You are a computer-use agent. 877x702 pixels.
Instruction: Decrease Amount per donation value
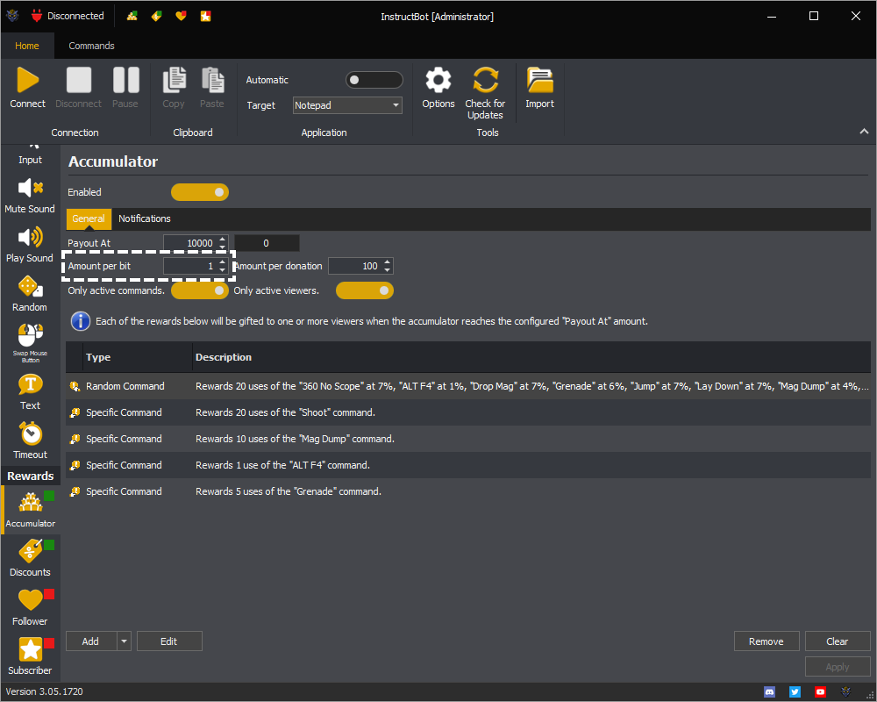(x=387, y=269)
